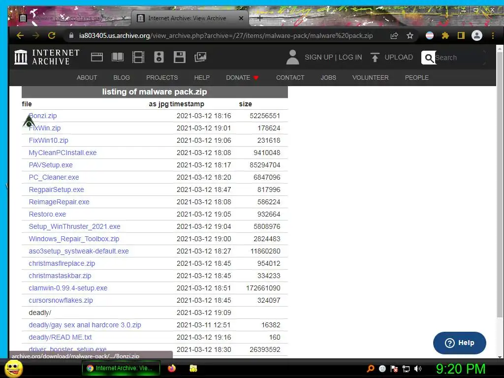Open christmasfireplace.zip link
This screenshot has height=378, width=504.
(62, 264)
